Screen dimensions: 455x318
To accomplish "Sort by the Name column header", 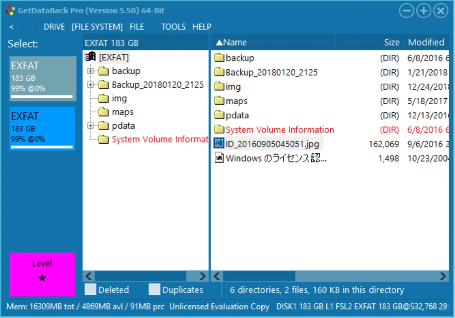I will [273, 42].
